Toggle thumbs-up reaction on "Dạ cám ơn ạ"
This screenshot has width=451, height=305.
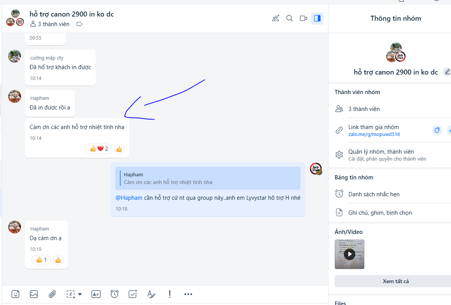pos(58,260)
